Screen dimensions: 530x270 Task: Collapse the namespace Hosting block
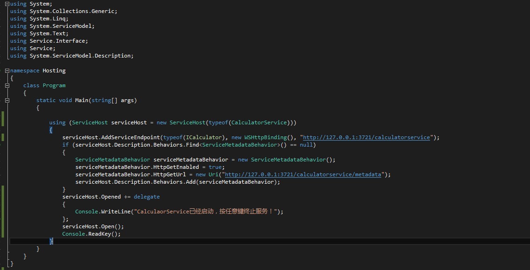click(7, 71)
